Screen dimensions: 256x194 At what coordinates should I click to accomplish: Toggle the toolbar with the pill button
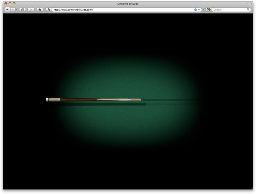[x=250, y=4]
